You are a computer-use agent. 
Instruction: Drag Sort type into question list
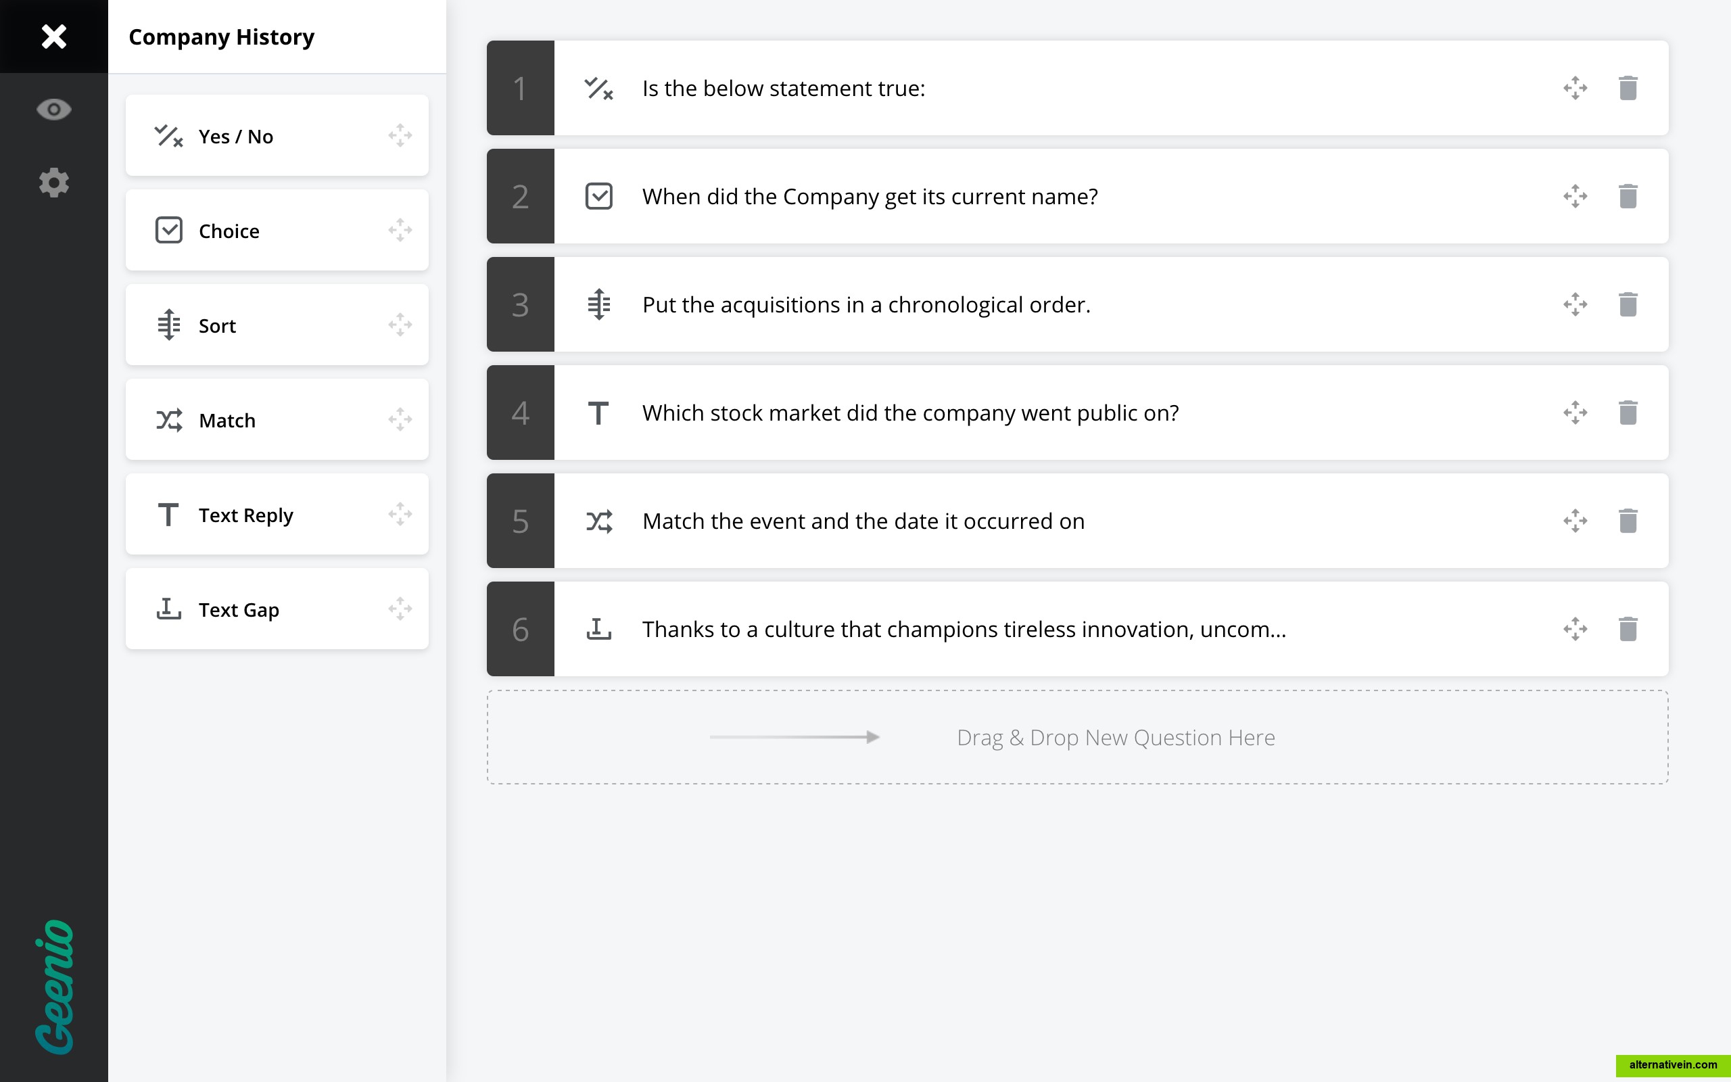(399, 324)
